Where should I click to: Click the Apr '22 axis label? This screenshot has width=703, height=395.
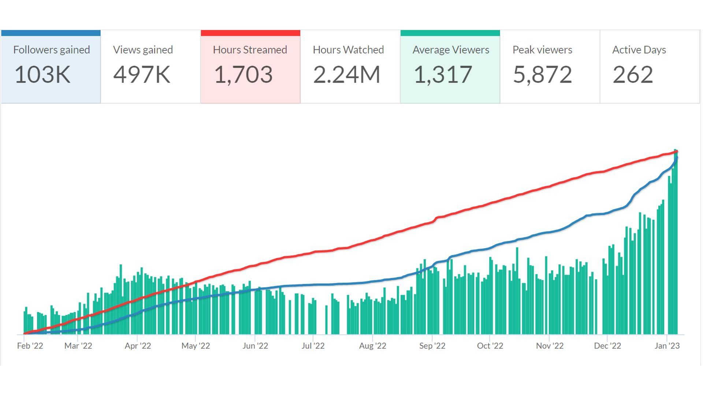(138, 346)
